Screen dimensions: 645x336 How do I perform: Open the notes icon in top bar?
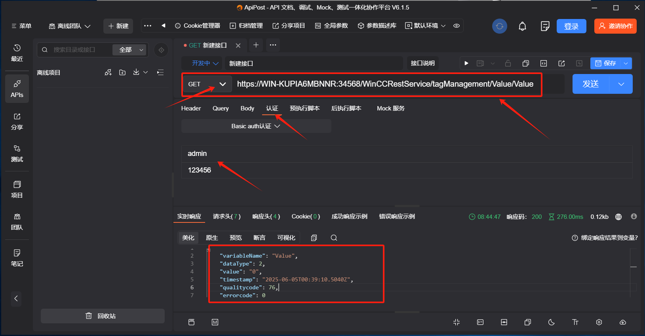tap(545, 26)
